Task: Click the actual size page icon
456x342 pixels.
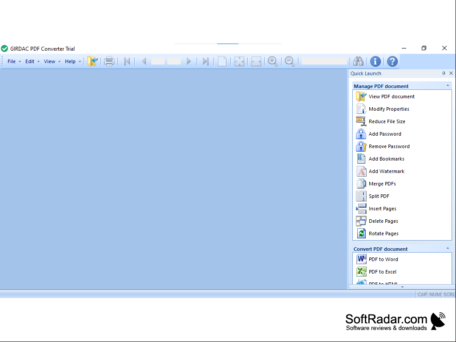Action: 222,61
